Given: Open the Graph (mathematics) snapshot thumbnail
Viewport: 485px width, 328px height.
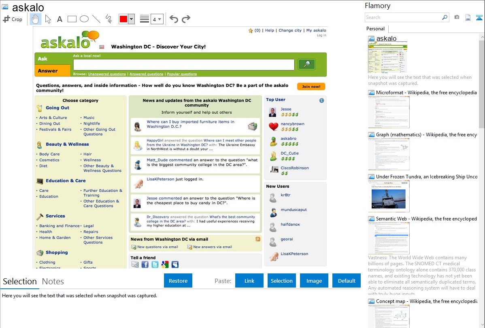Looking at the screenshot, I should point(389,154).
